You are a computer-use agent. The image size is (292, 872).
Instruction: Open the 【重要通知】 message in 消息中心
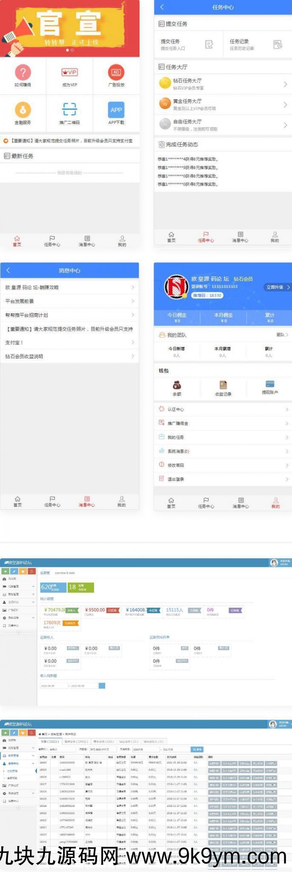[69, 336]
